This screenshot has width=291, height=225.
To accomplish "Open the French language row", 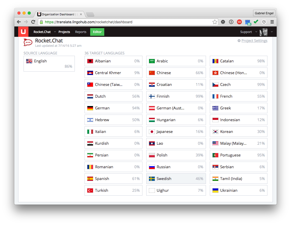I will click(238, 96).
